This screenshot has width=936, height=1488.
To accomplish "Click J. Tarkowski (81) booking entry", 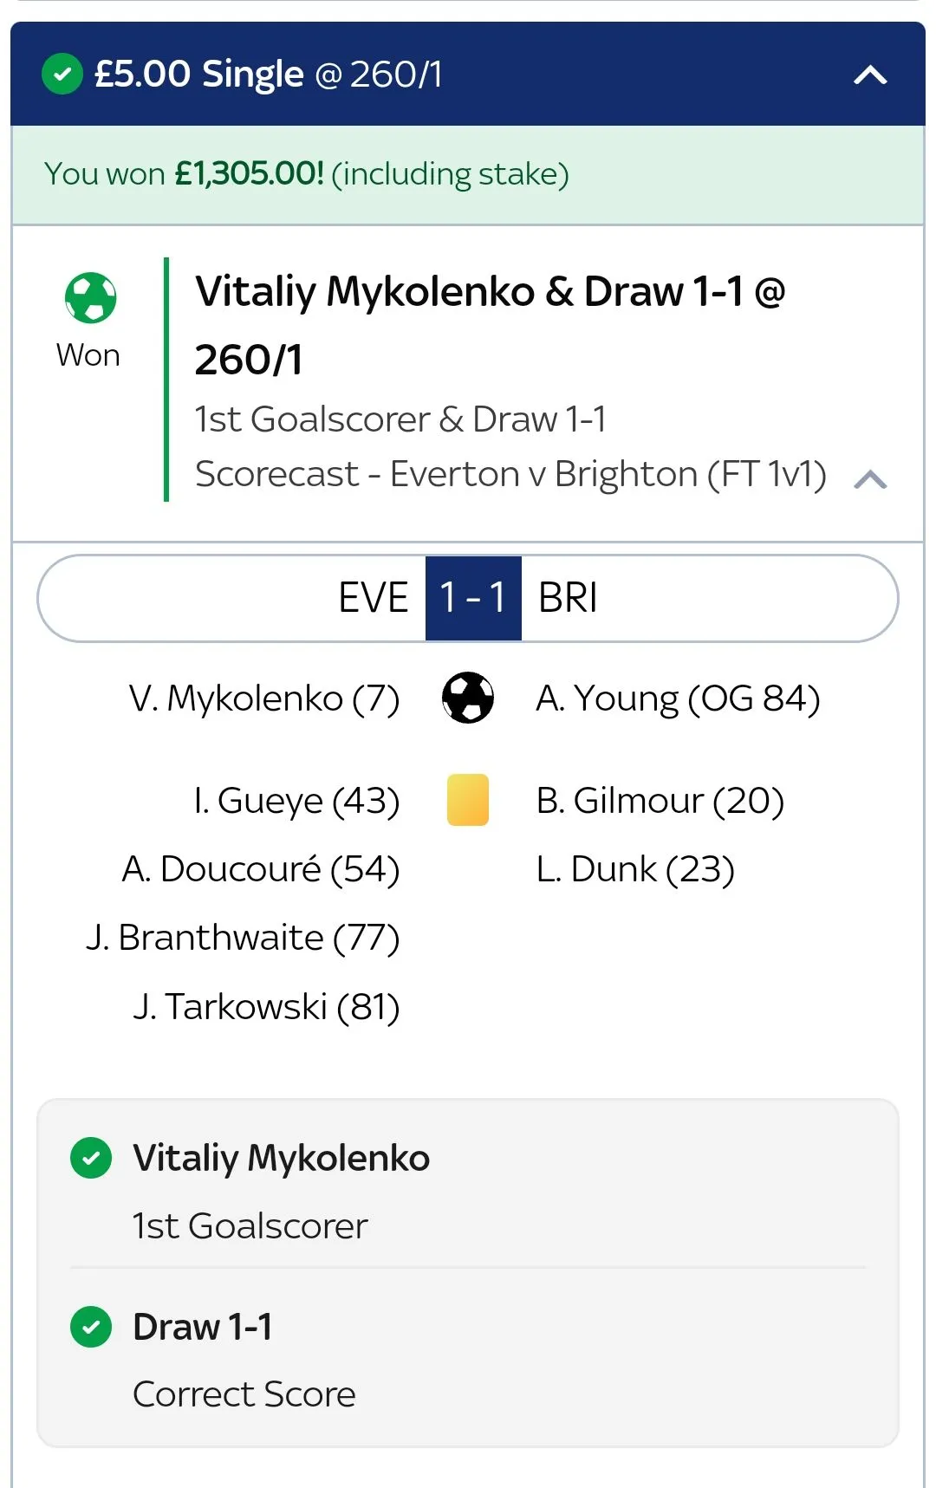I will 266,1007.
